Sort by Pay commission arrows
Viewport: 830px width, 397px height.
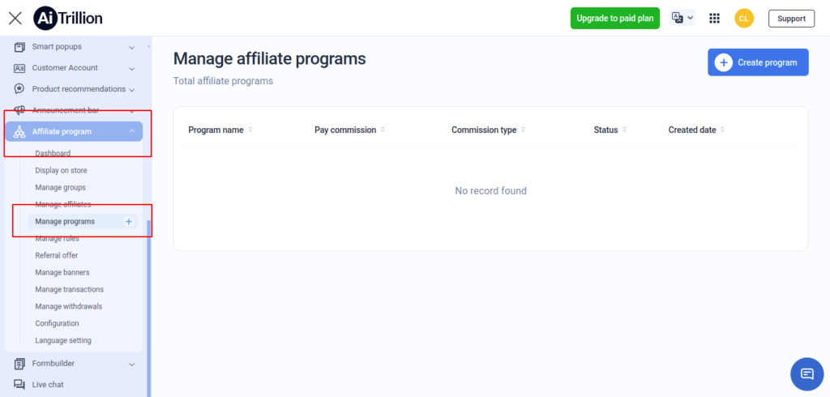pyautogui.click(x=383, y=130)
